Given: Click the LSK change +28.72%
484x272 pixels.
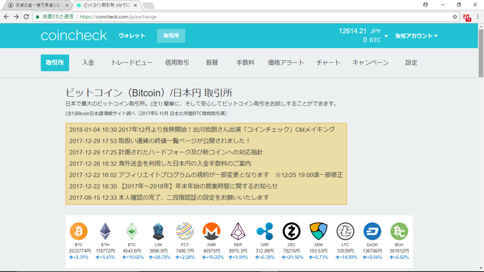Looking at the screenshot, I should (160, 257).
